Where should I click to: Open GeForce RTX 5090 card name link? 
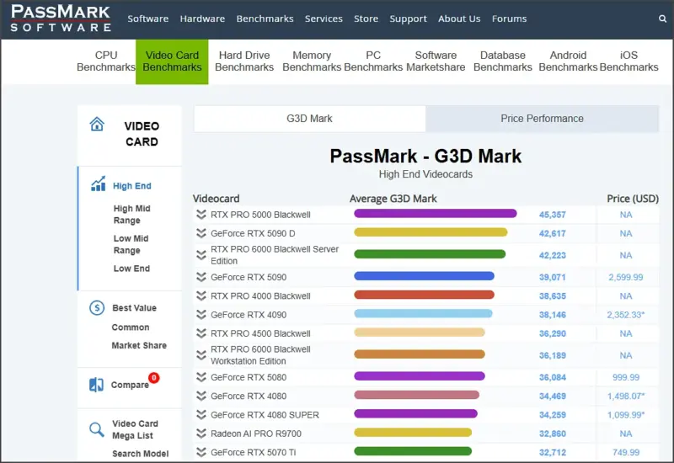pyautogui.click(x=249, y=277)
